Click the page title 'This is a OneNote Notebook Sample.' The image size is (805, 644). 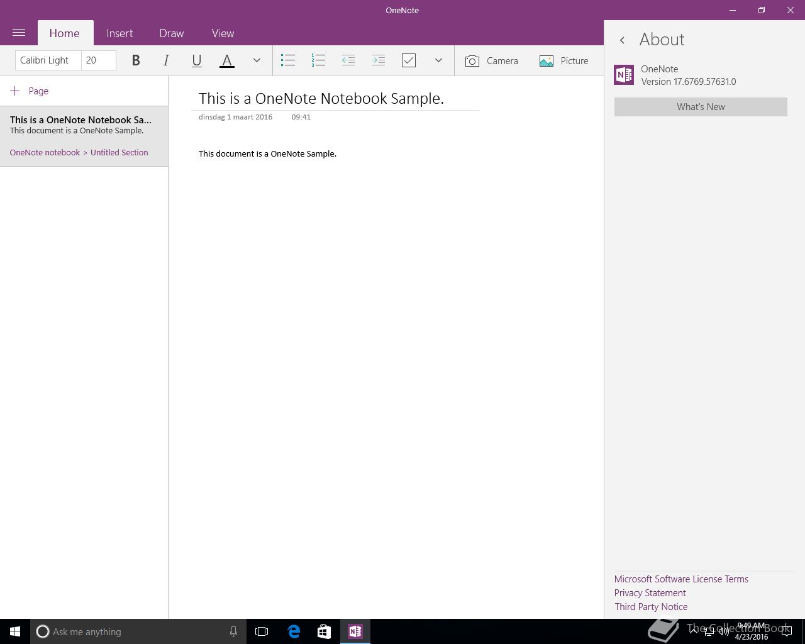pos(321,99)
